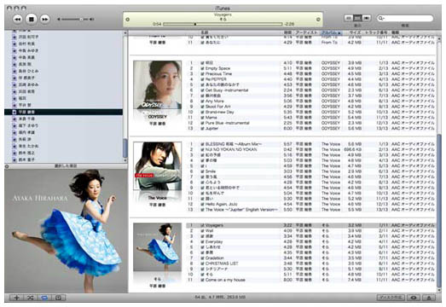Uncheck the Smile track checkbox
Viewport: 446px width, 307px height.
coord(202,171)
